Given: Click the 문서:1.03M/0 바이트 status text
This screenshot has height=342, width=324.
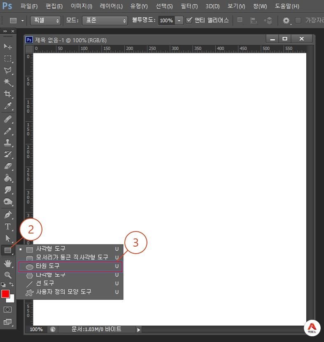Looking at the screenshot, I should click(x=96, y=329).
